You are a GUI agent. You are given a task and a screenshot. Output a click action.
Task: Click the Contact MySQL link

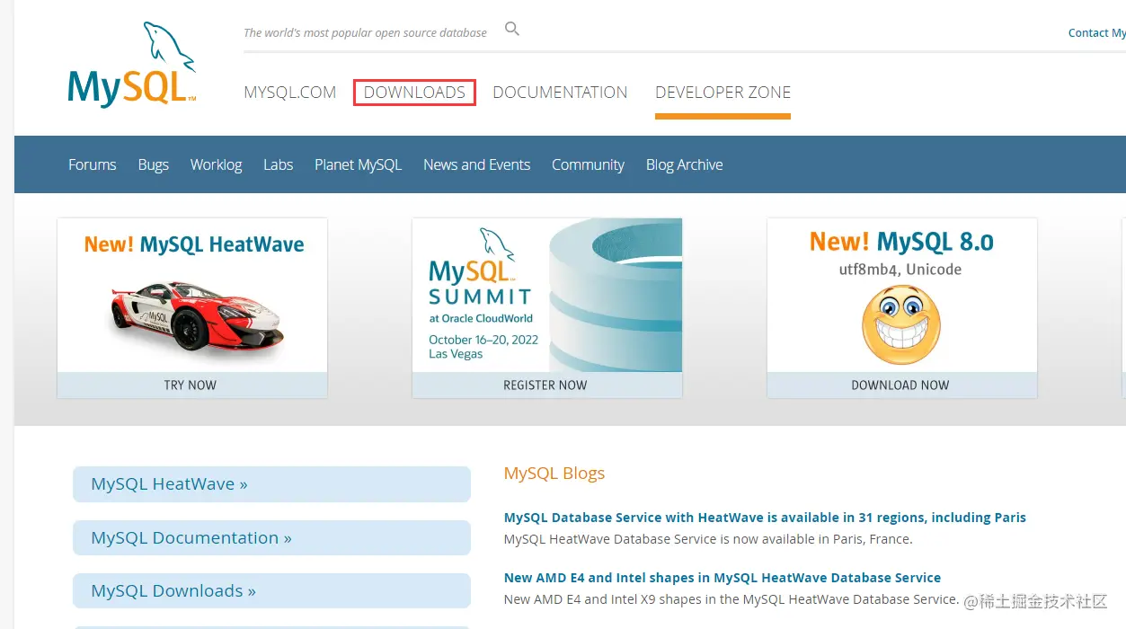(x=1096, y=32)
